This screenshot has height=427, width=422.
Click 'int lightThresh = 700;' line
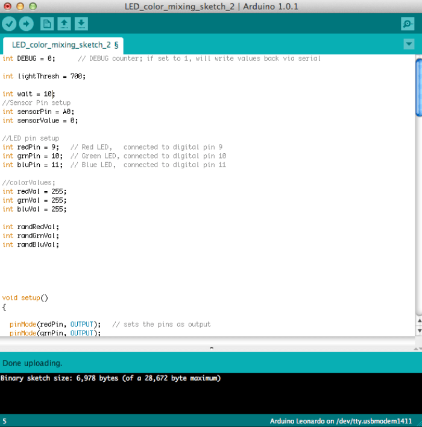[44, 76]
